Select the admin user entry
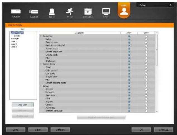This screenshot has width=177, height=135. 17,36
